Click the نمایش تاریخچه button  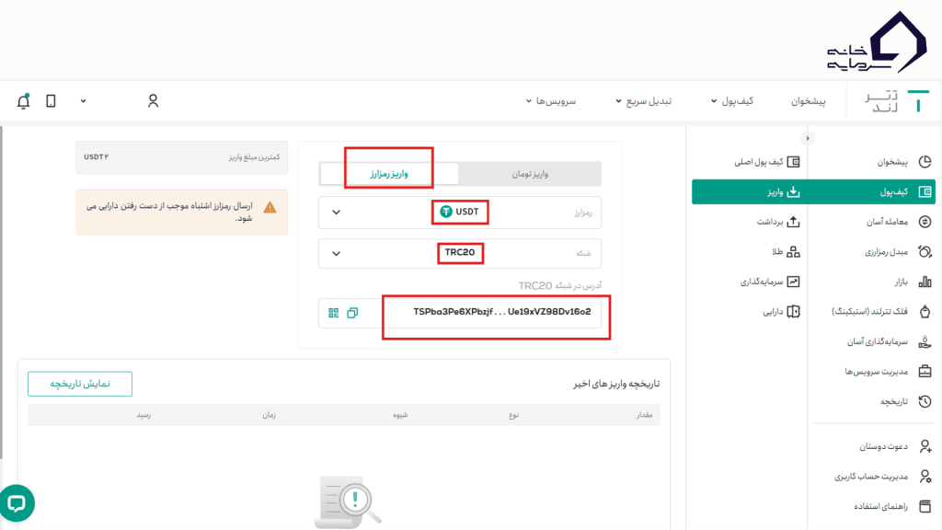pyautogui.click(x=79, y=384)
